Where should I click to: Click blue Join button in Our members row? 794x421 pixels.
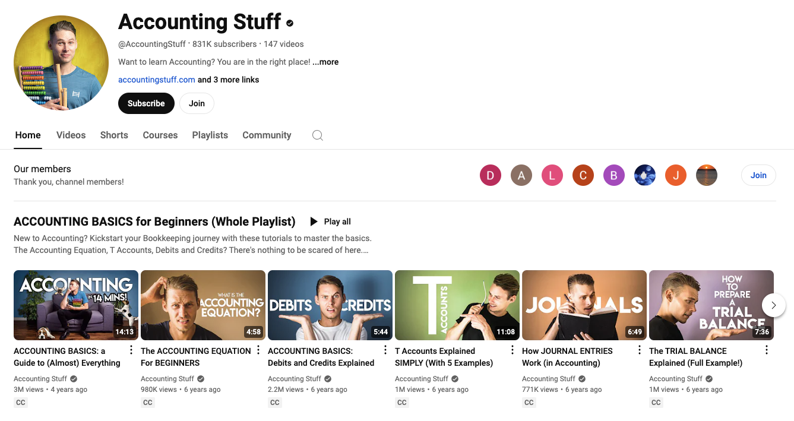tap(758, 175)
